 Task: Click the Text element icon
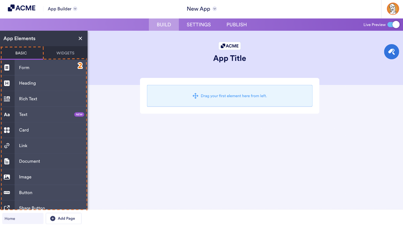(8, 114)
